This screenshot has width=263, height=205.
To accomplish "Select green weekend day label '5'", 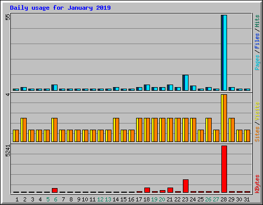I will [48, 199].
